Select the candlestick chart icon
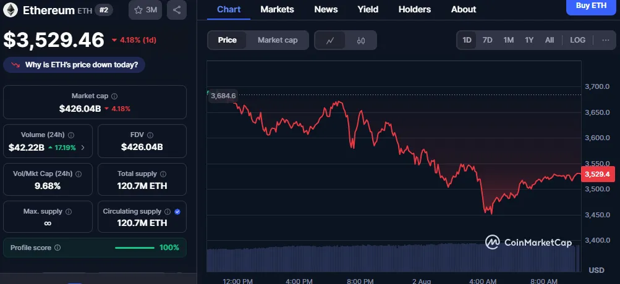 [361, 40]
